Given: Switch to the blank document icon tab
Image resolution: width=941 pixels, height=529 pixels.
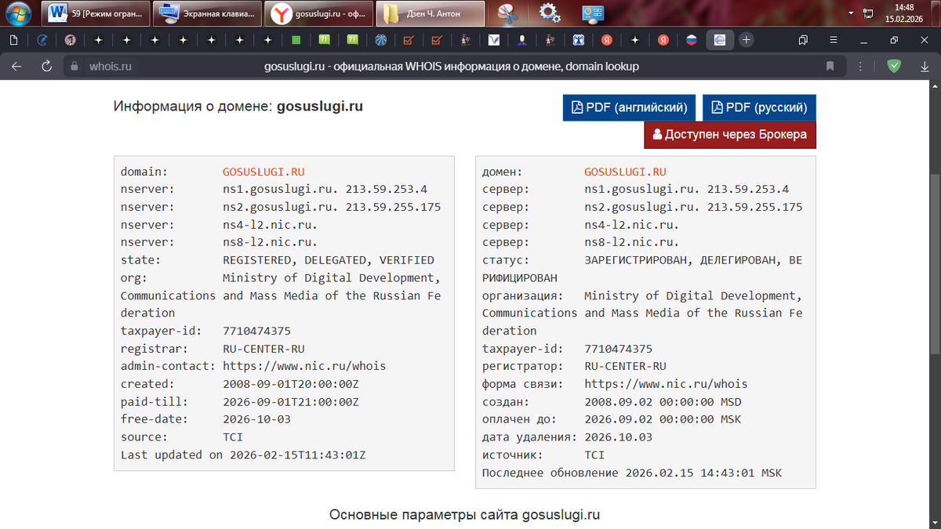Looking at the screenshot, I should [x=14, y=39].
